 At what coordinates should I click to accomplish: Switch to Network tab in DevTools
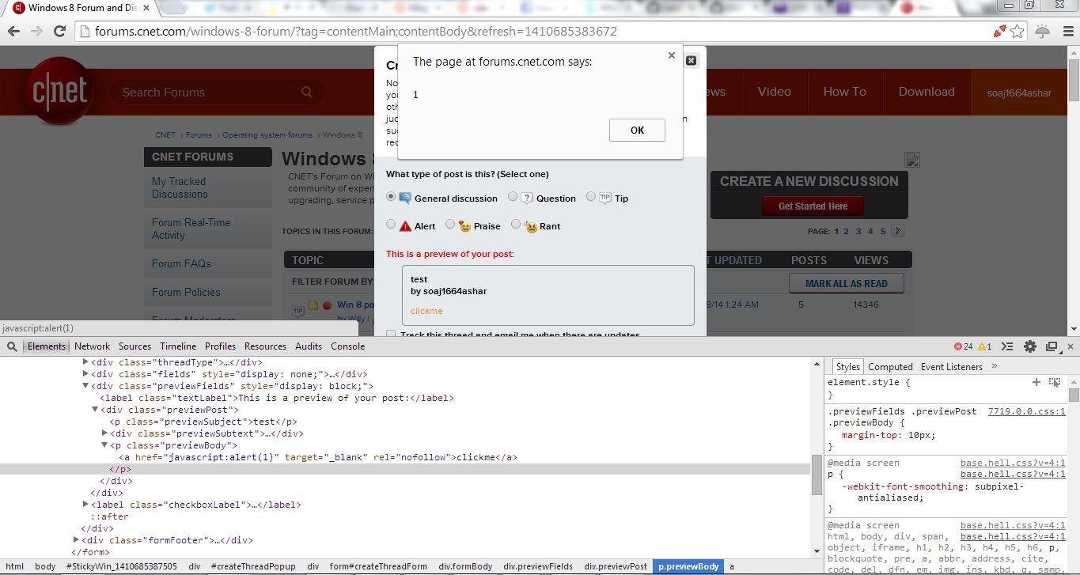pyautogui.click(x=93, y=346)
